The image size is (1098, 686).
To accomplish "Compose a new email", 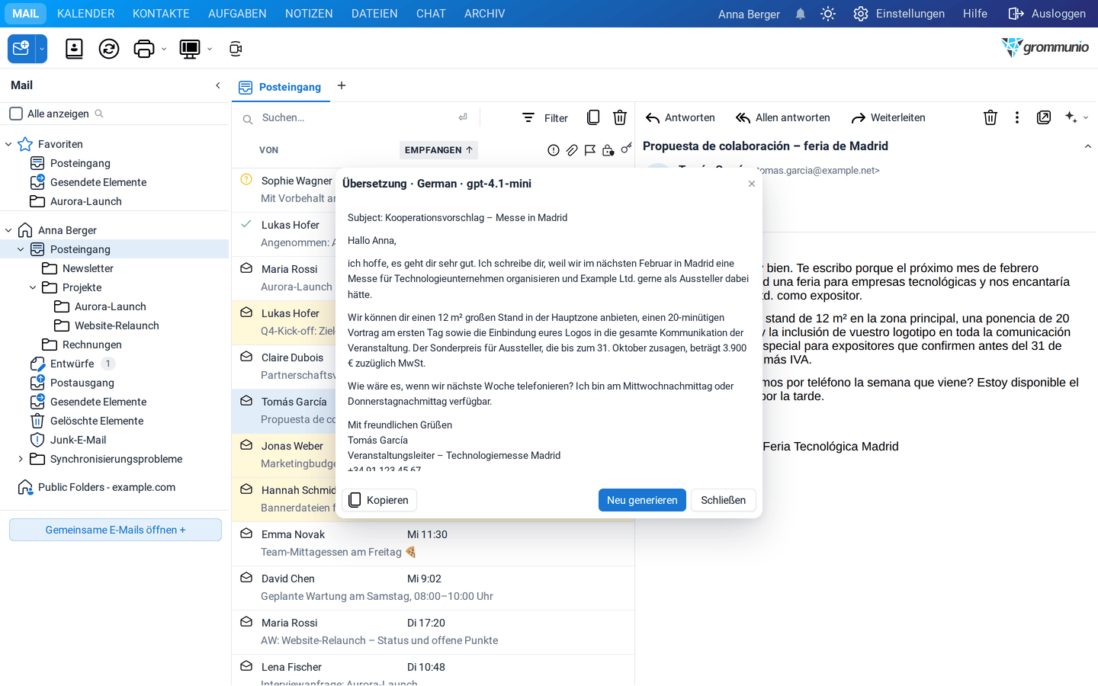I will [21, 49].
